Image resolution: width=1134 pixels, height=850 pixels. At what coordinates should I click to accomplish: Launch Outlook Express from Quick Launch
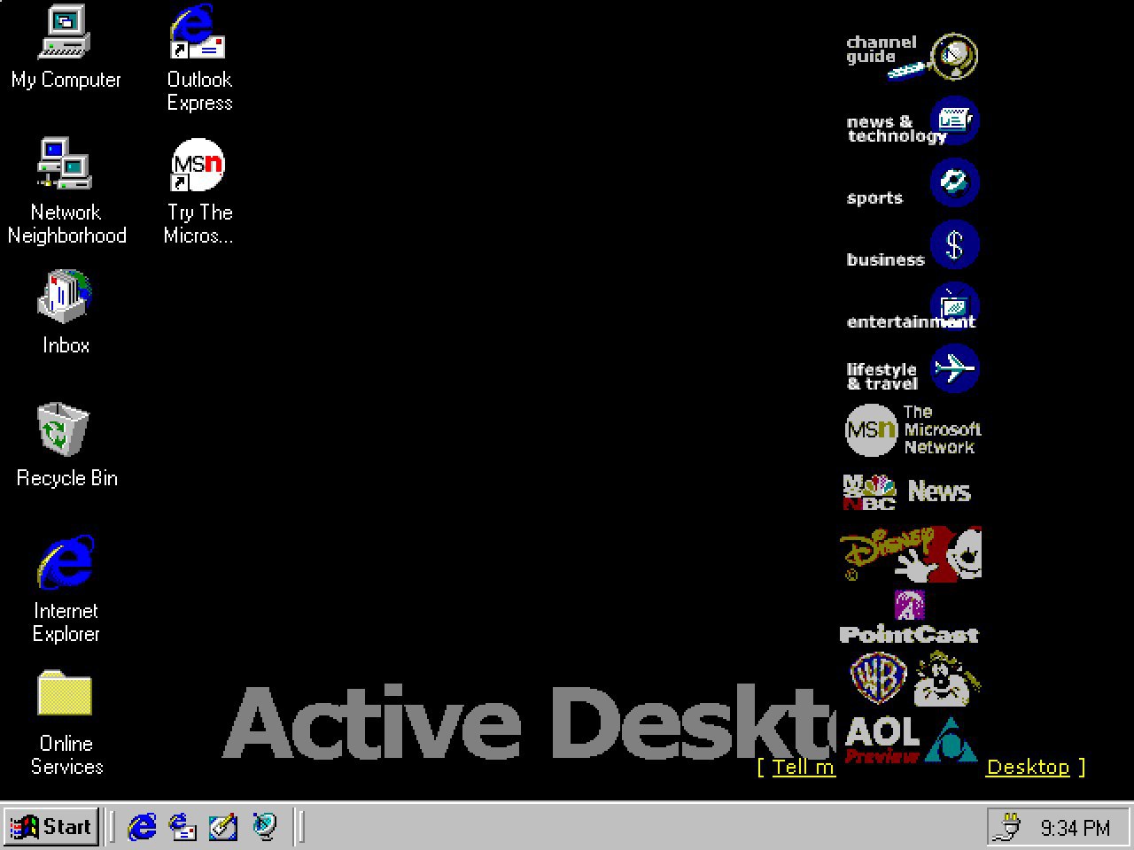coord(183,826)
